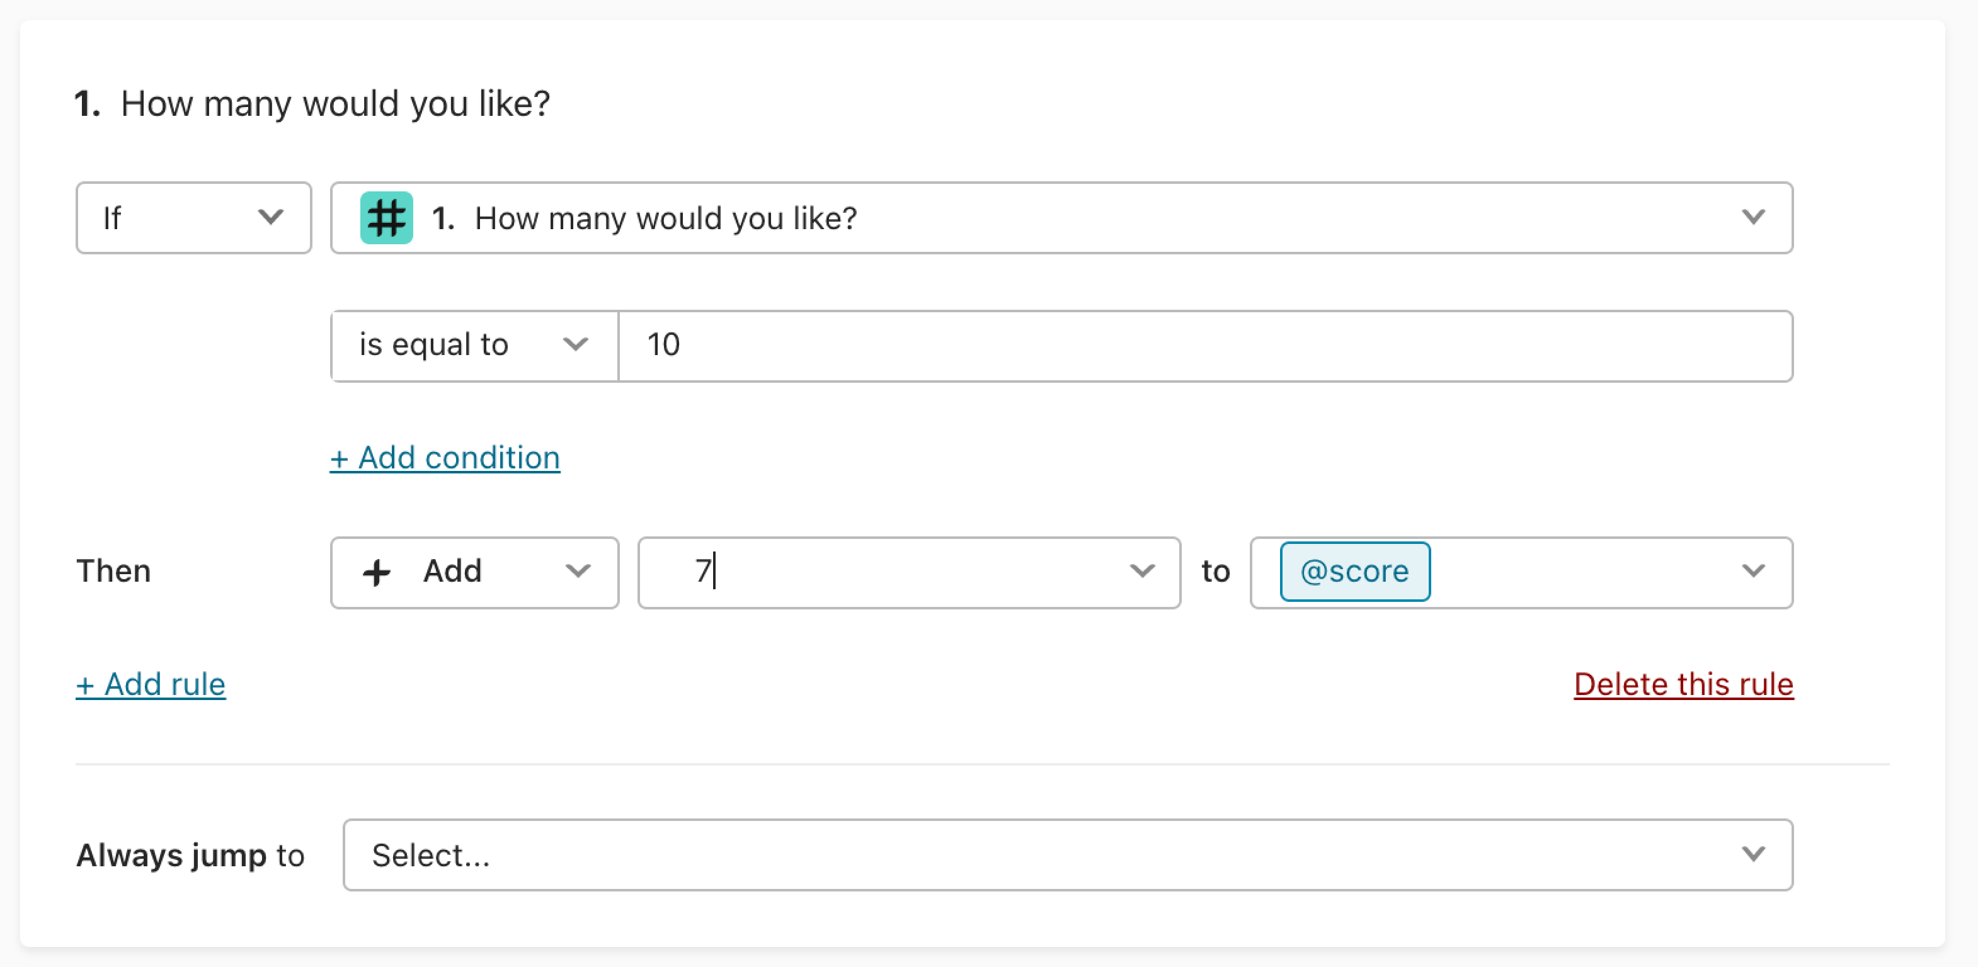The height and width of the screenshot is (967, 1978).
Task: Click chevron of Always jump to select
Action: click(1753, 854)
